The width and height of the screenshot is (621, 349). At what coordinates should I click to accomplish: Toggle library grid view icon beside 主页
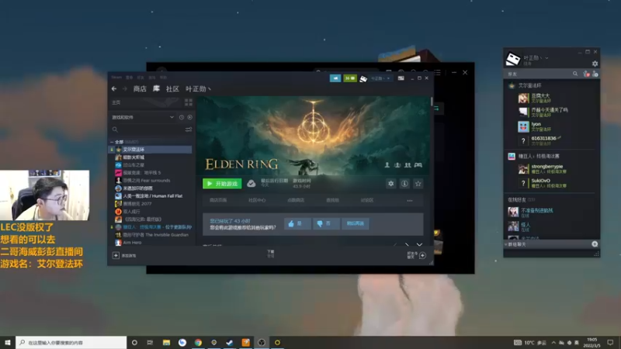(x=189, y=102)
